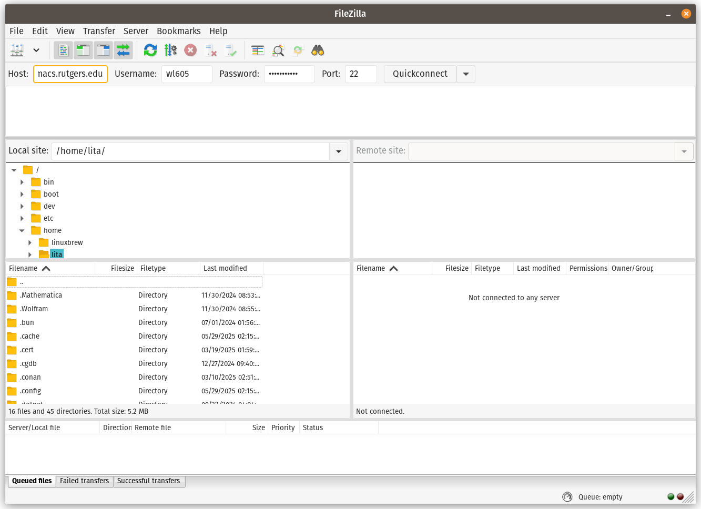The height and width of the screenshot is (509, 701).
Task: Select the .Mathematica directory
Action: point(134,295)
